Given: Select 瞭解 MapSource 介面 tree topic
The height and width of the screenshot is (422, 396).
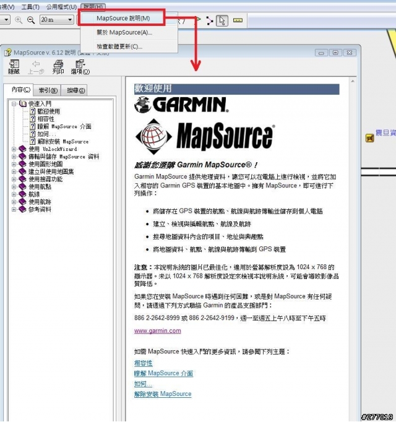Looking at the screenshot, I should click(64, 126).
